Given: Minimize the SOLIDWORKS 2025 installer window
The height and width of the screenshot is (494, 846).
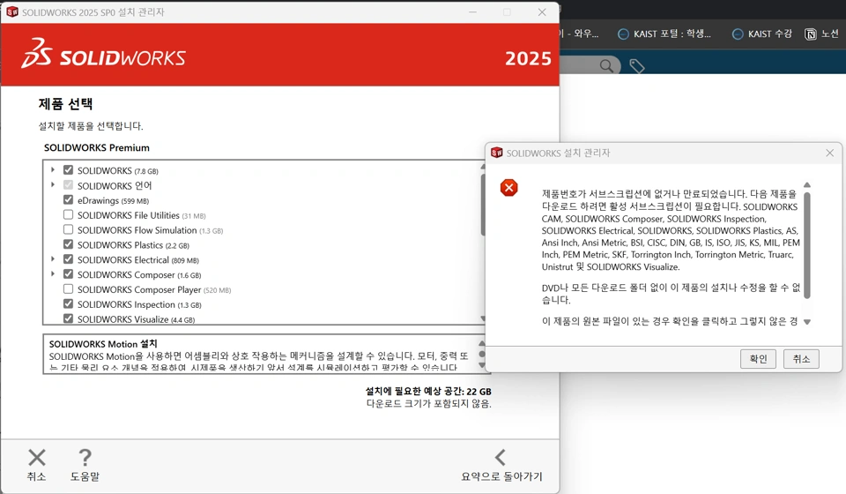Looking at the screenshot, I should pos(472,11).
